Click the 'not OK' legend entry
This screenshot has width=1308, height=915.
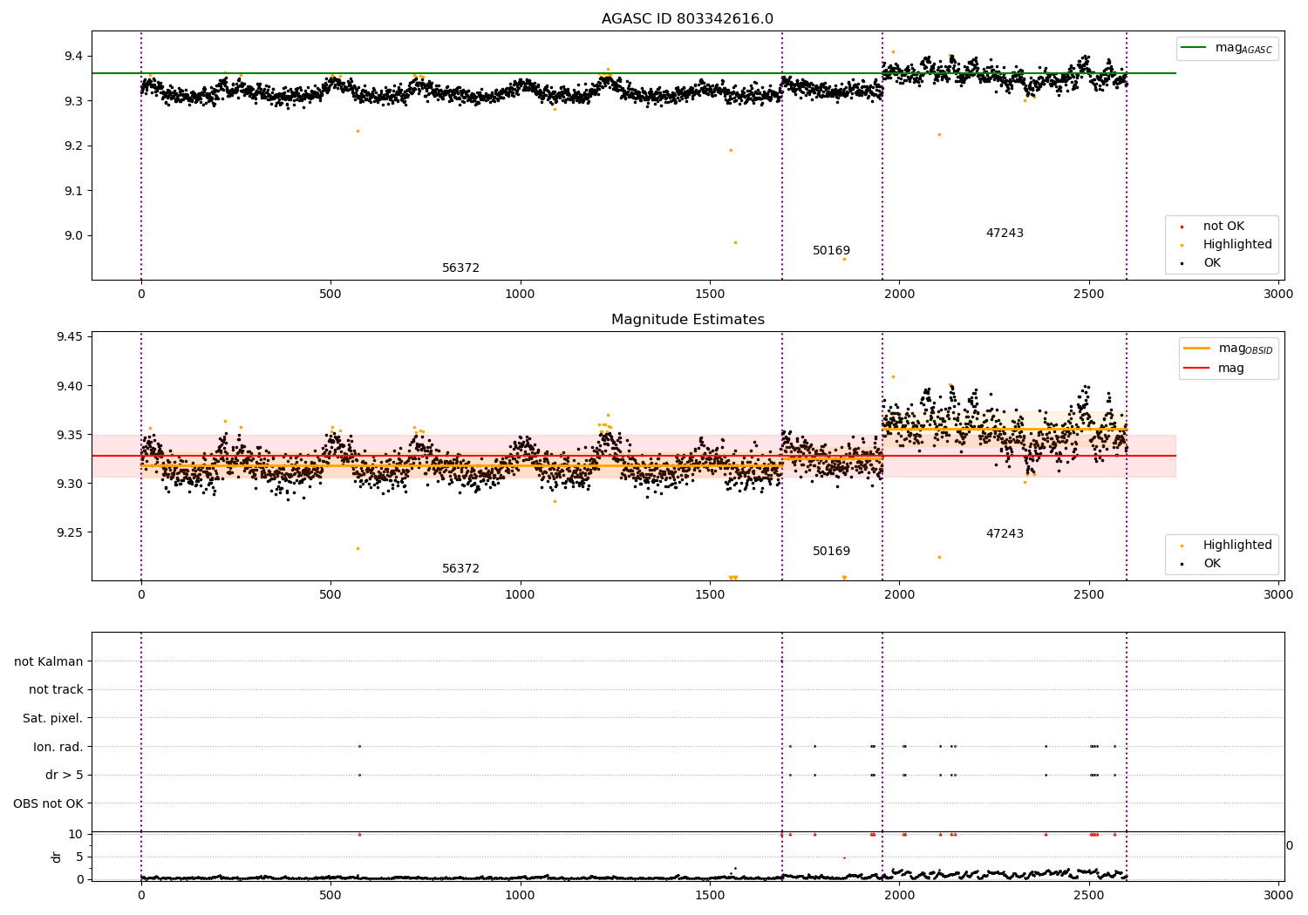(1214, 227)
